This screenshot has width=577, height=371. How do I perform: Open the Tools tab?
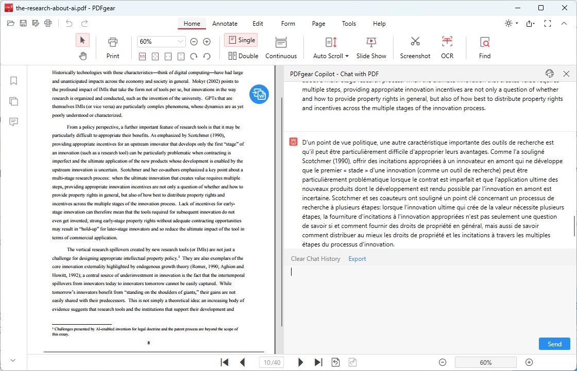348,24
